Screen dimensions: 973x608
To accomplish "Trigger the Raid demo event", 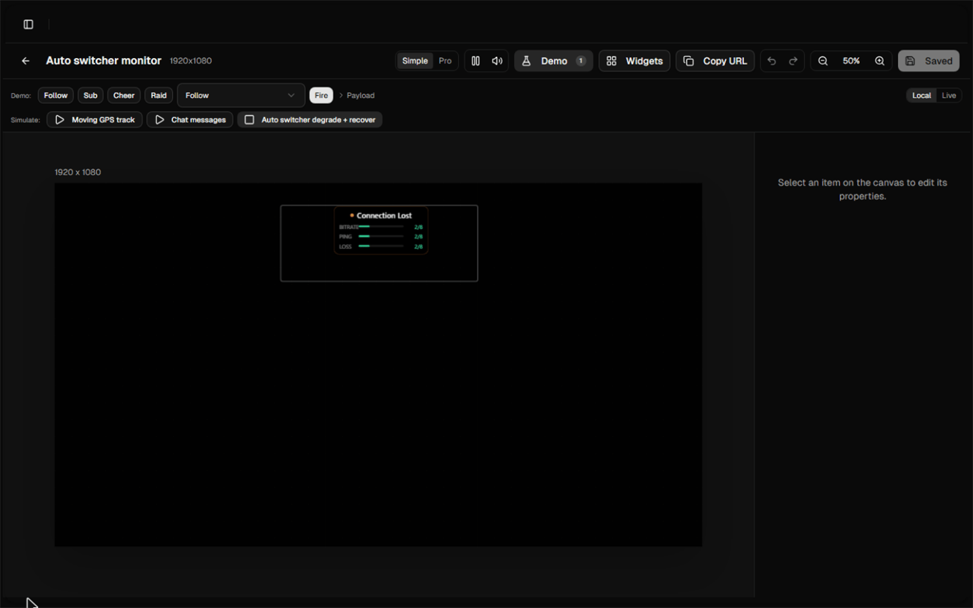I will pos(159,95).
